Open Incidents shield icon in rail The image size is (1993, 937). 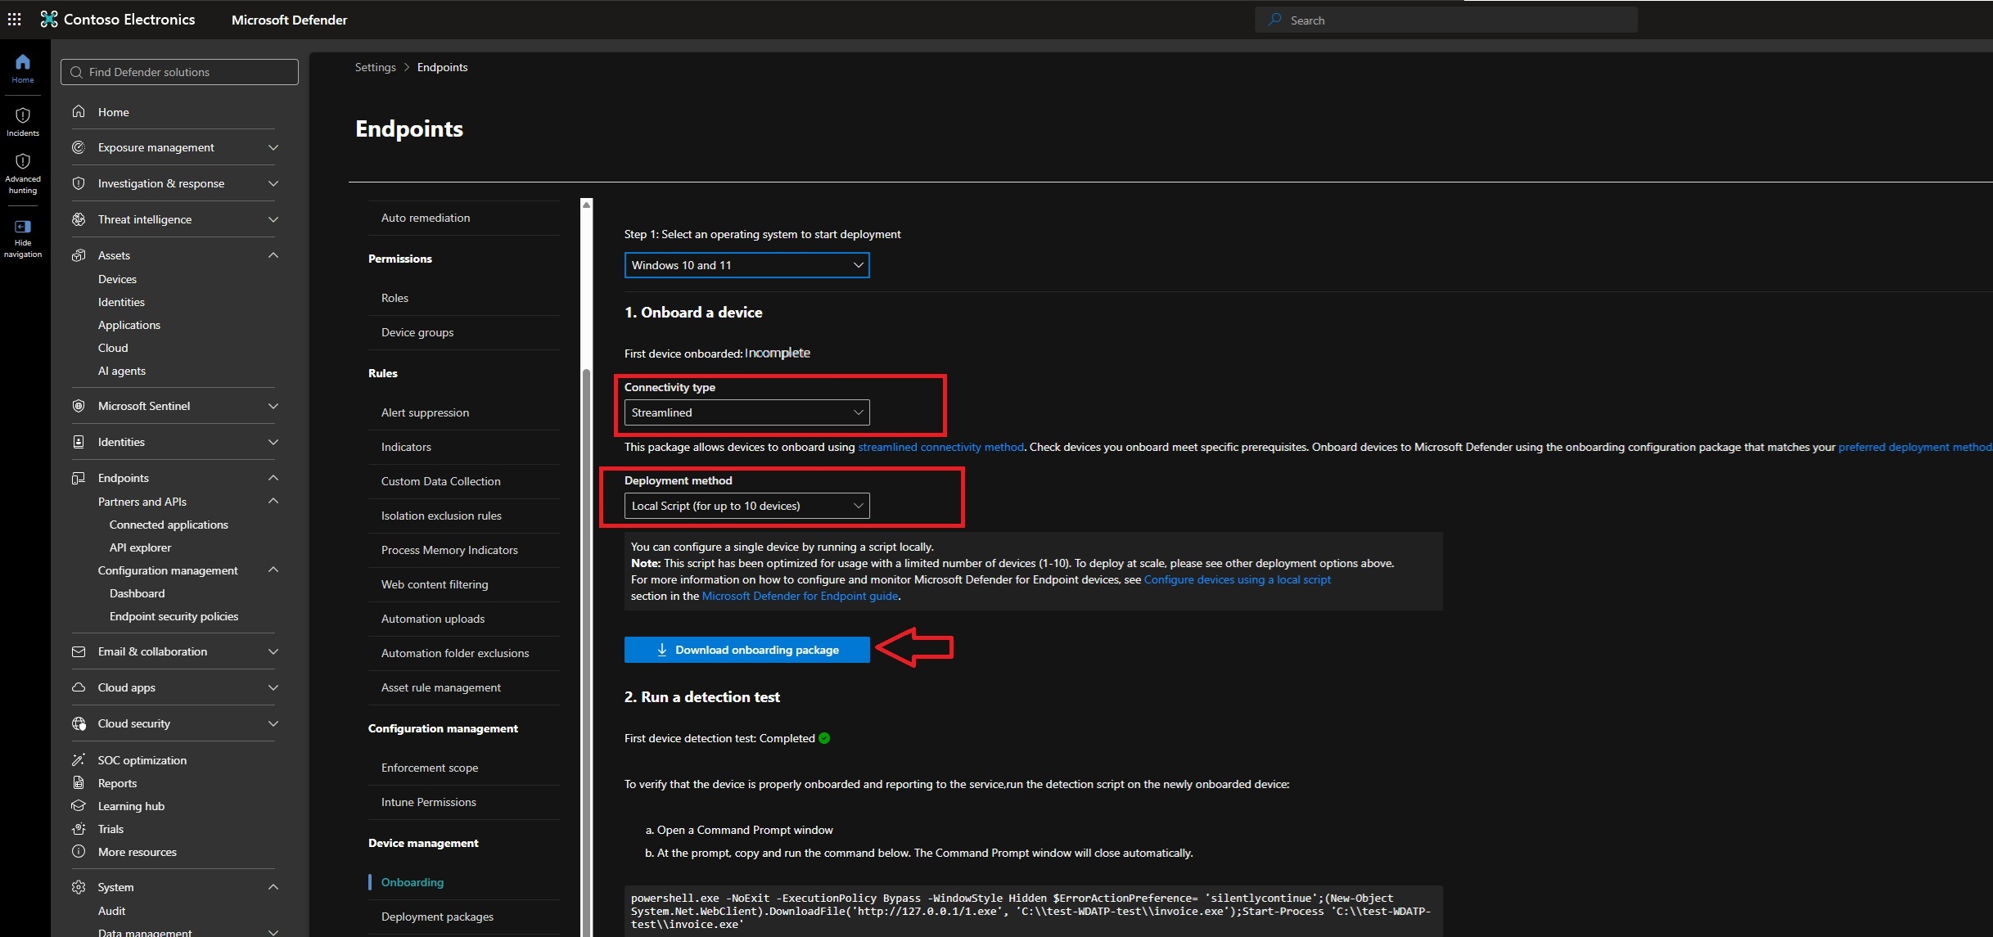23,115
